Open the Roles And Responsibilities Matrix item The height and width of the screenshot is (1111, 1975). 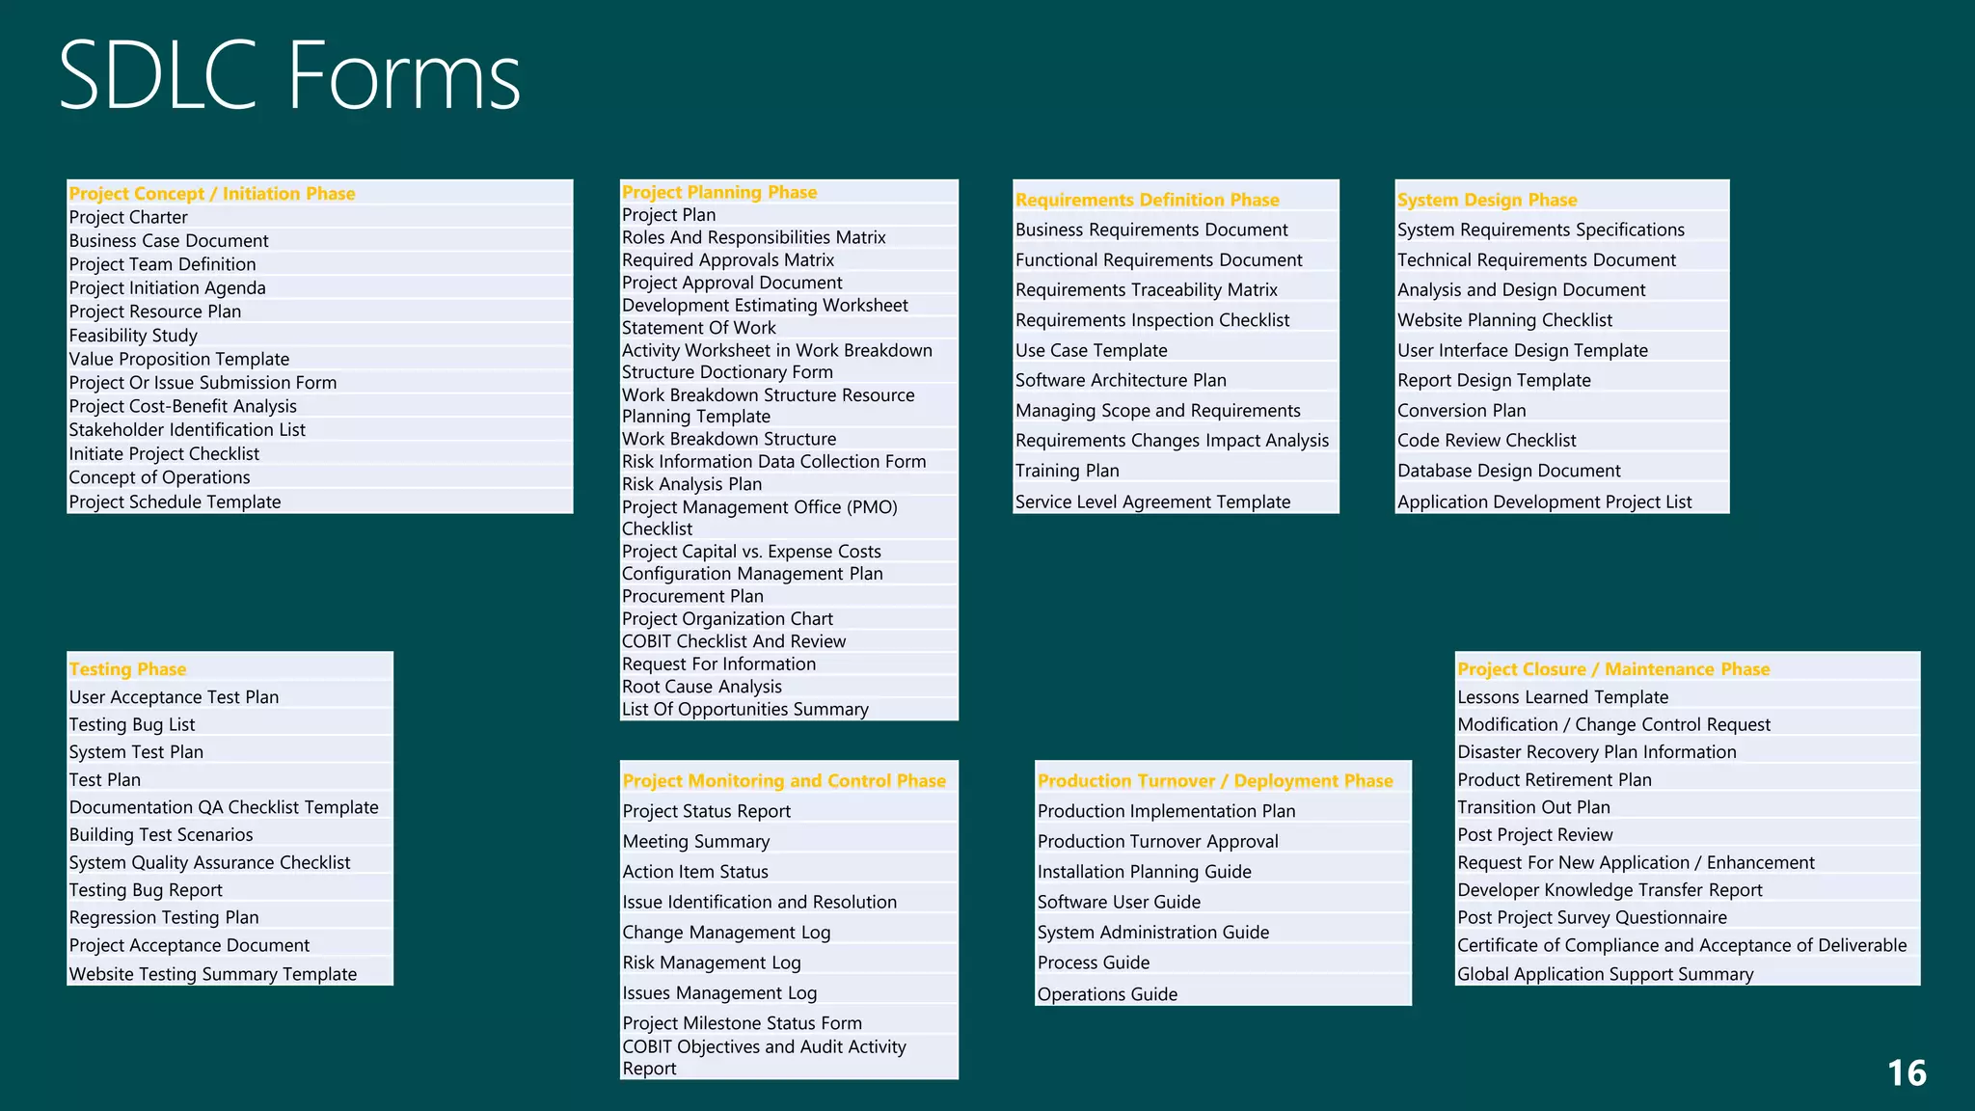[753, 237]
